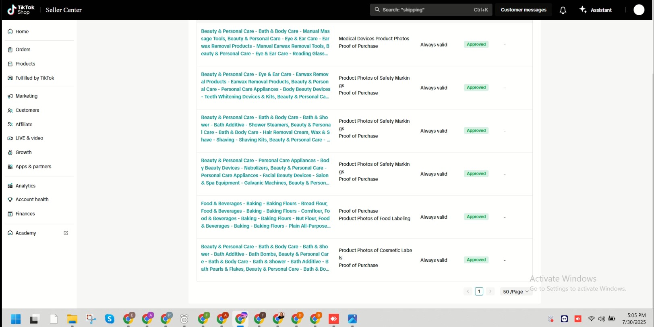Open Skype from the taskbar
The image size is (654, 327).
[110, 319]
